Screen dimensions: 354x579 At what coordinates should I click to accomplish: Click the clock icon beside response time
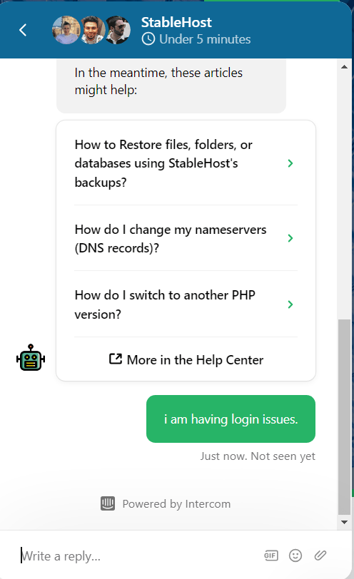[x=148, y=39]
